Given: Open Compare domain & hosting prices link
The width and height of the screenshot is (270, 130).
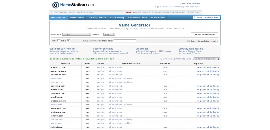Looking at the screenshot, I should pyautogui.click(x=168, y=13).
